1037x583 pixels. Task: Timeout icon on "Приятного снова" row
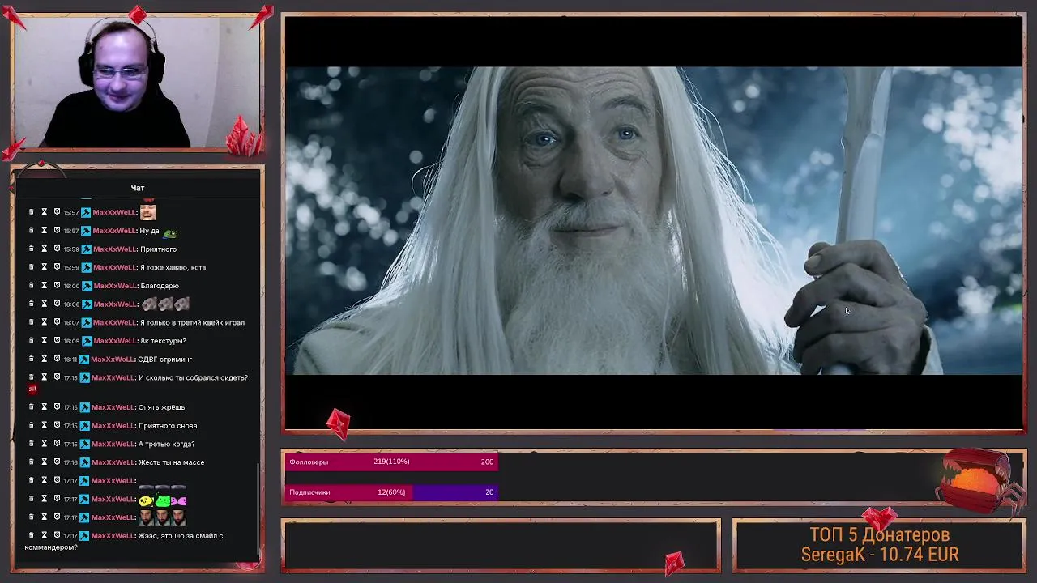(44, 425)
